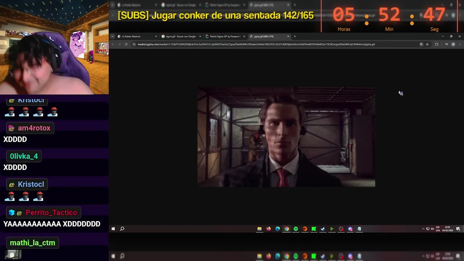
Task: Click the Patrick Bateman GIF image
Action: (x=286, y=137)
